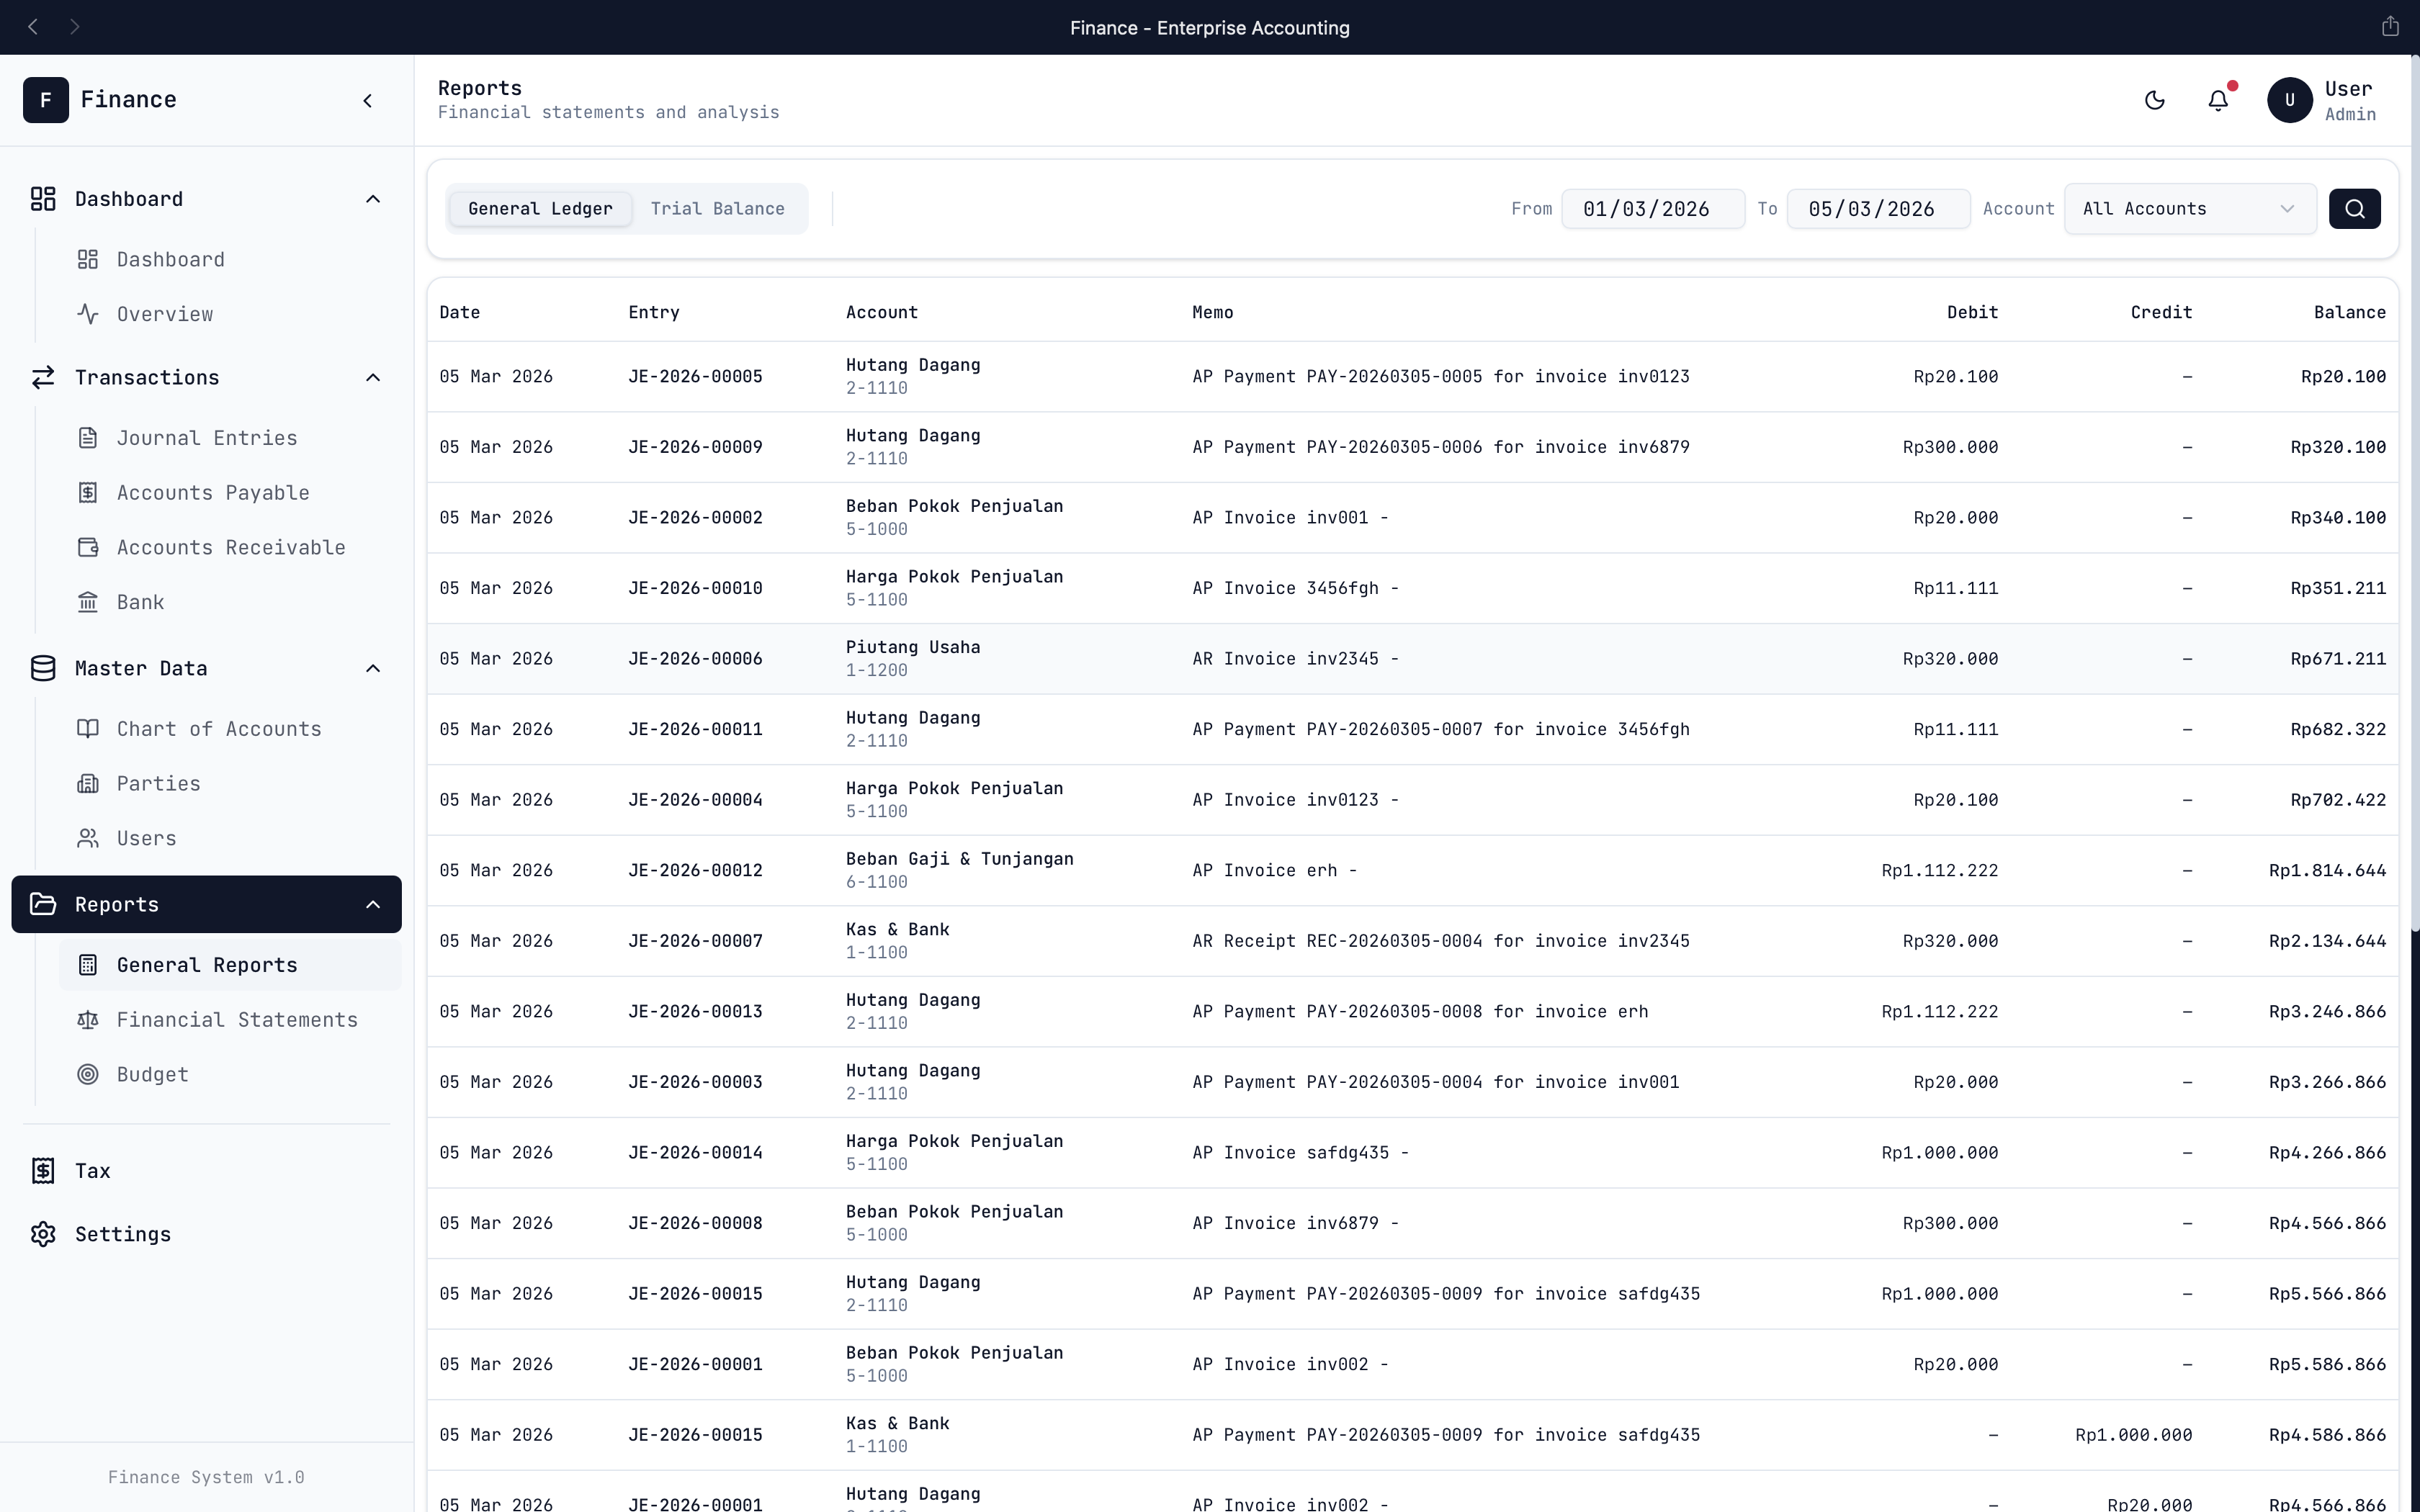Screen dimensions: 2420x1512
Task: Toggle dark mode moon icon
Action: click(x=2154, y=100)
